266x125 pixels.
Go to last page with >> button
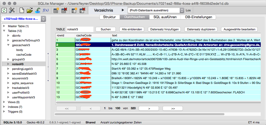click(173, 108)
